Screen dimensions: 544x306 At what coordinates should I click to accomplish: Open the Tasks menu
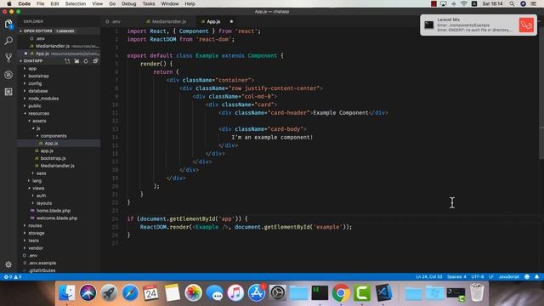[x=149, y=3]
